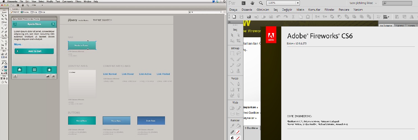The width and height of the screenshot is (418, 140).
Task: Select the Pointer tool in the Turkish Seç panel
Action: 232,35
